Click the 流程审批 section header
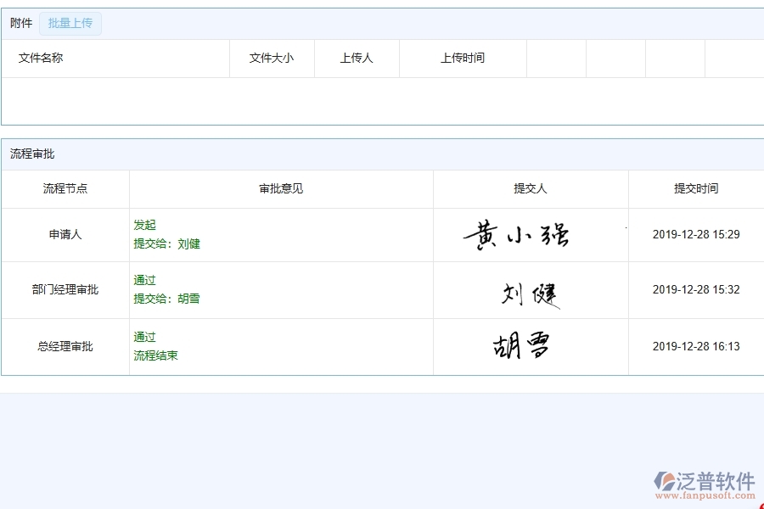The height and width of the screenshot is (509, 764). (x=26, y=154)
